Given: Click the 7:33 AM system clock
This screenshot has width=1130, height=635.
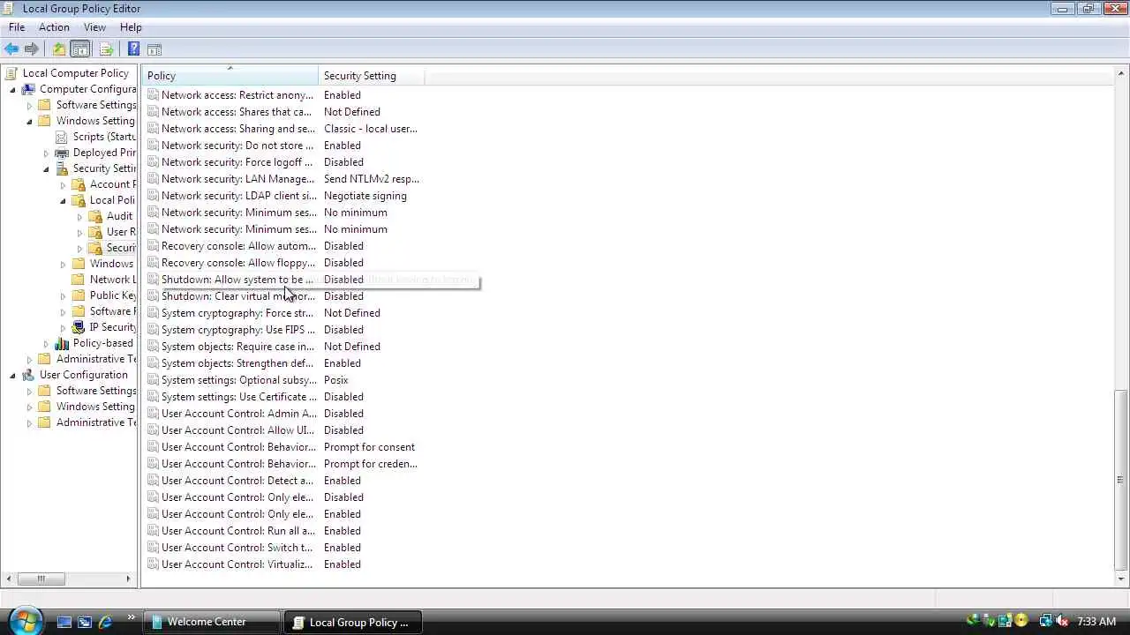Looking at the screenshot, I should point(1096,622).
